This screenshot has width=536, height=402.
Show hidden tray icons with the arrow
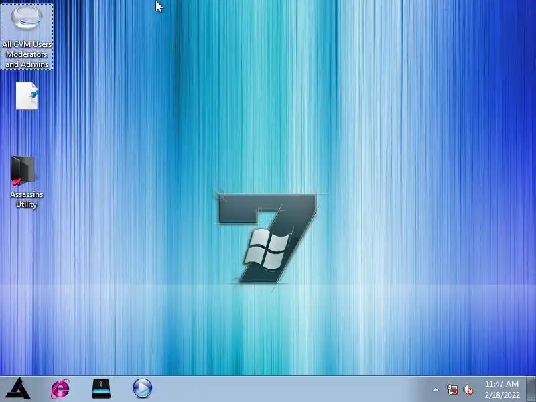(x=436, y=389)
